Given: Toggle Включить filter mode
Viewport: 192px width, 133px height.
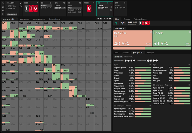Looking at the screenshot, I should point(119,57).
